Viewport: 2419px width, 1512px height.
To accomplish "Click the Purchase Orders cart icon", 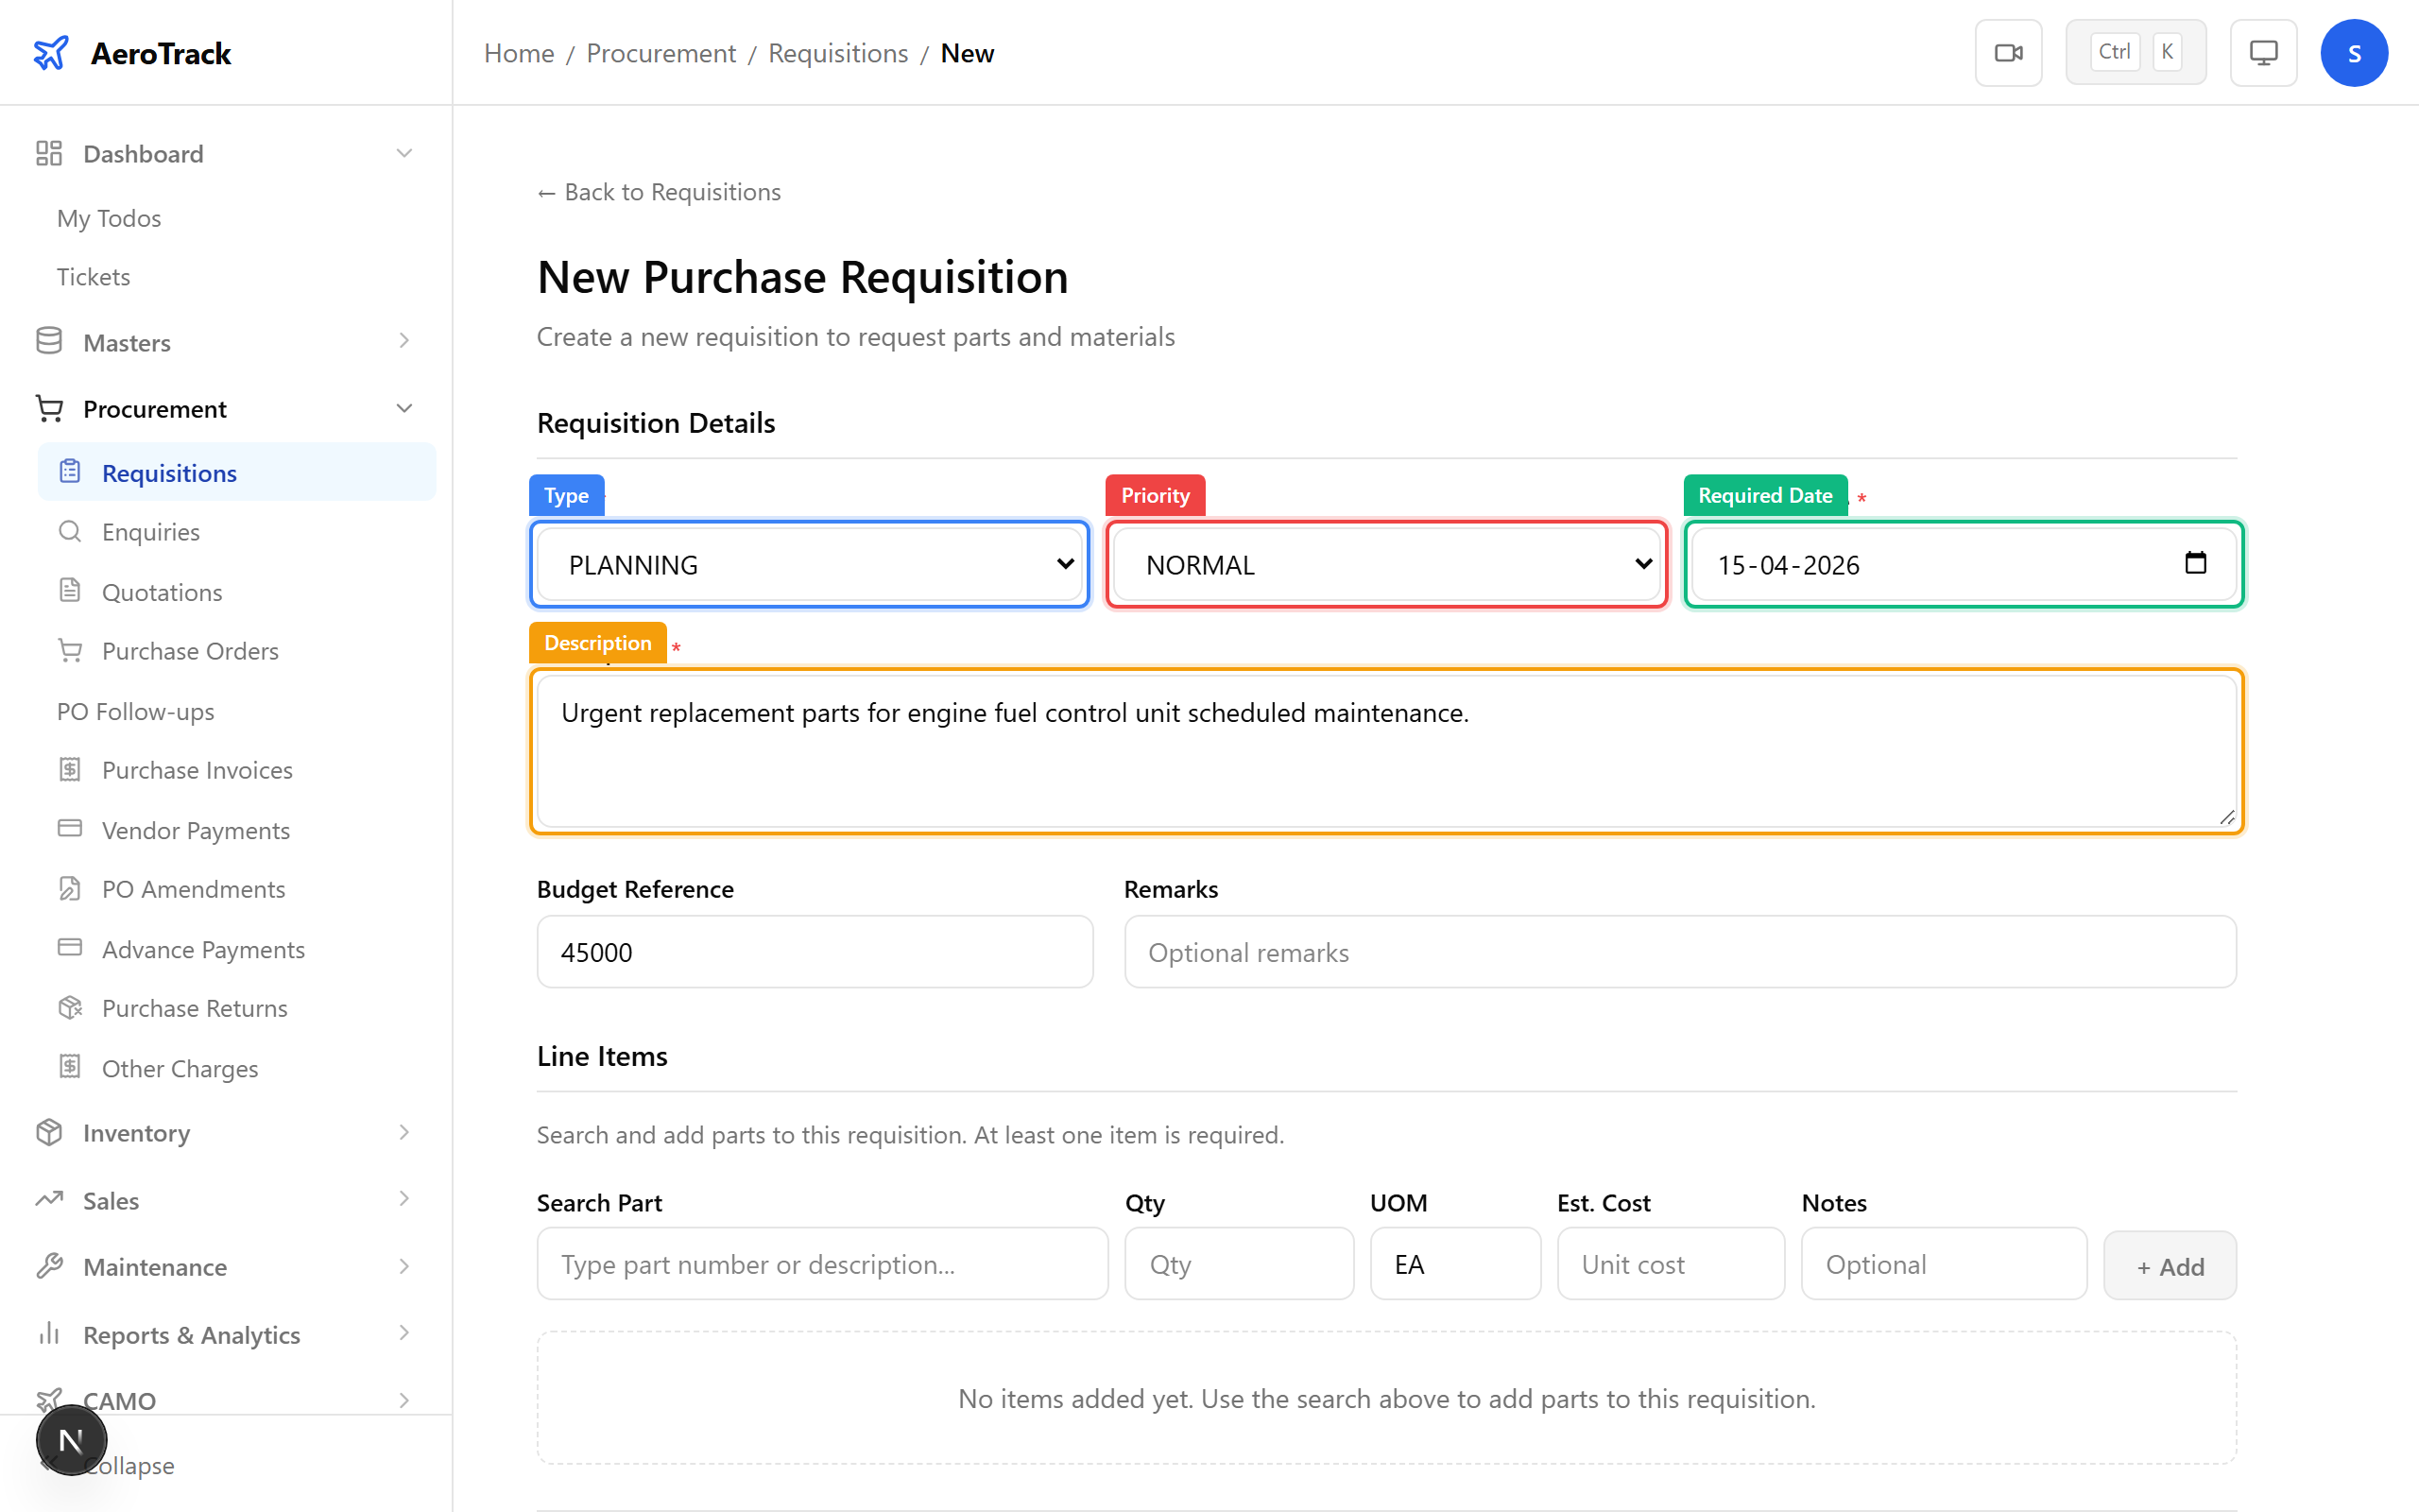I will point(70,650).
